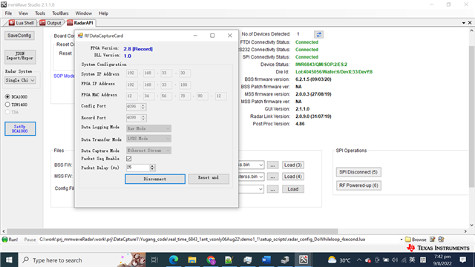Screen dimensions: 475x267
Task: Click the rightmost icon after Browse
Action: 441,239
